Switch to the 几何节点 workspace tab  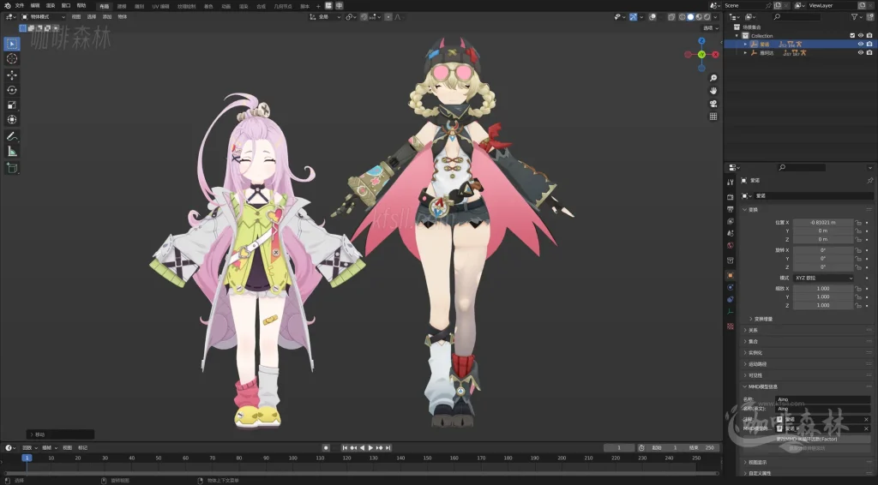tap(283, 6)
